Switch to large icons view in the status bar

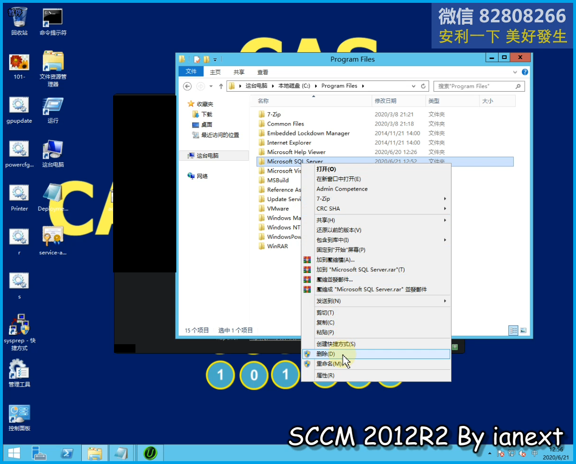coord(523,330)
